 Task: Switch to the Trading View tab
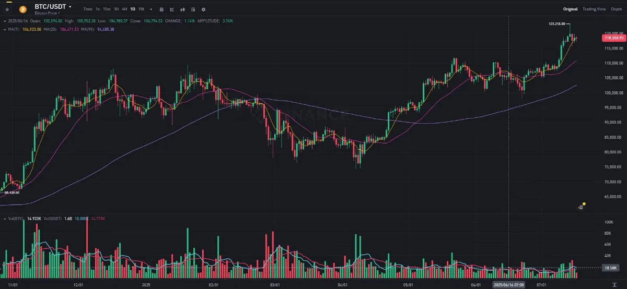point(594,9)
